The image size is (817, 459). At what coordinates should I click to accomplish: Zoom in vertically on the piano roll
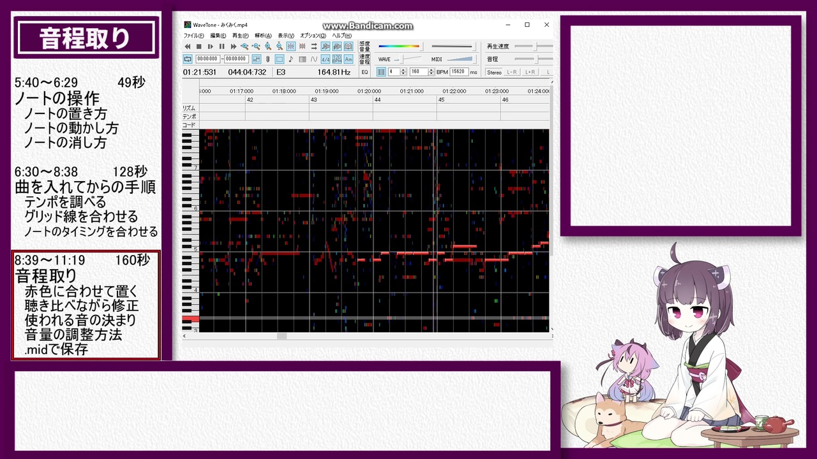click(268, 47)
